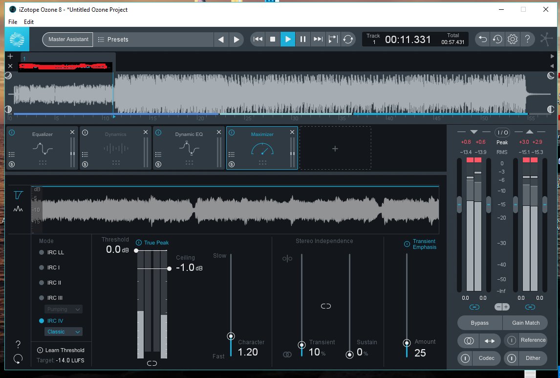
Task: Add a new track with plus icon
Action: click(x=10, y=56)
